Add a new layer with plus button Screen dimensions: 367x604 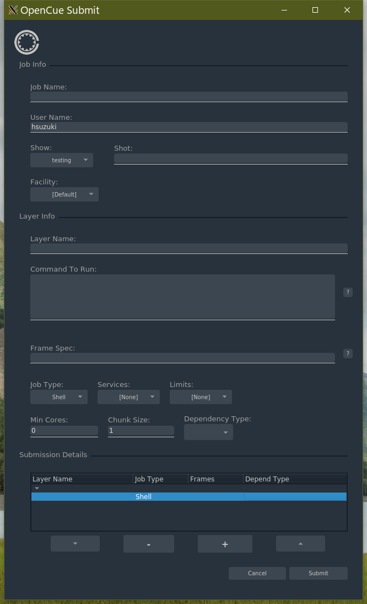[225, 544]
